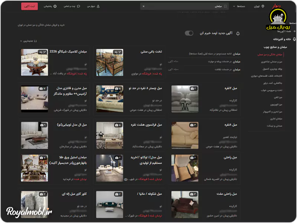297x223 pixels.
Task: Click the camera badge on مبل راحتی مفت image
Action: 193,194
